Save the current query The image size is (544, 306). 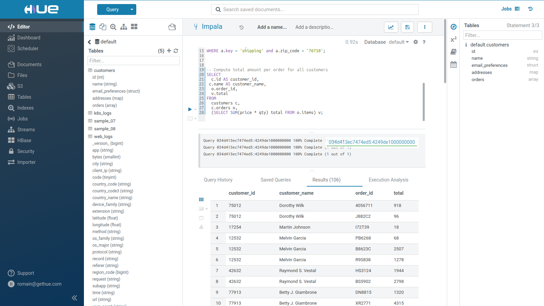pos(407,27)
